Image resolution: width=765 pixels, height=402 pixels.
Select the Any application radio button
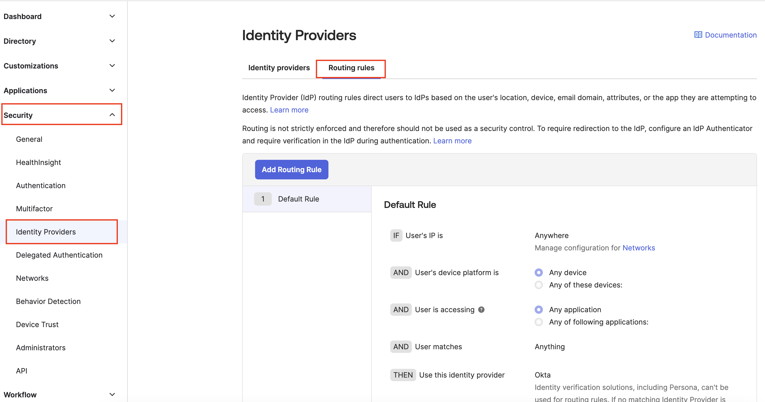point(539,310)
